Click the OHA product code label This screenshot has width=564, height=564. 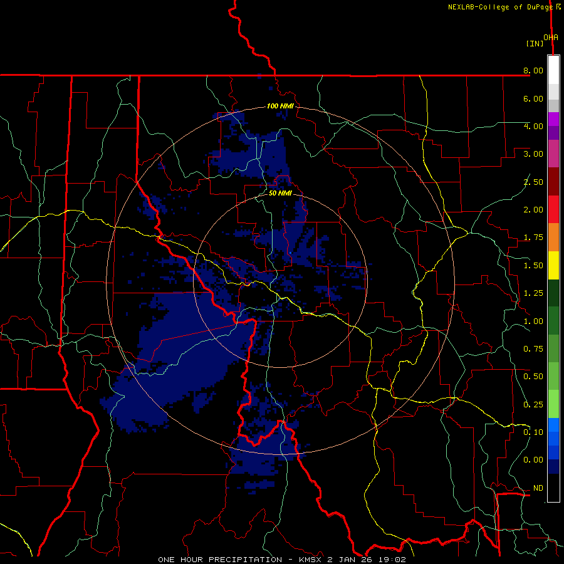[551, 38]
